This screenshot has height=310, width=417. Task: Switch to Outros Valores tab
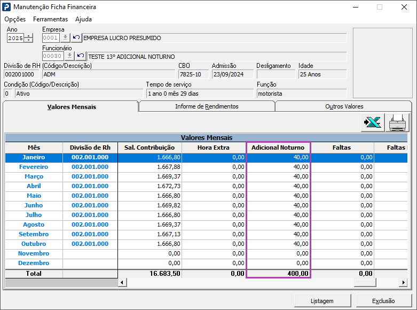coord(344,106)
